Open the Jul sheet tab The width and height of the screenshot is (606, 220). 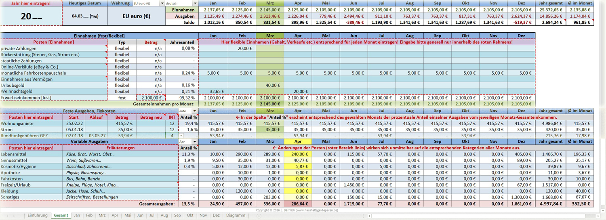[152, 216]
